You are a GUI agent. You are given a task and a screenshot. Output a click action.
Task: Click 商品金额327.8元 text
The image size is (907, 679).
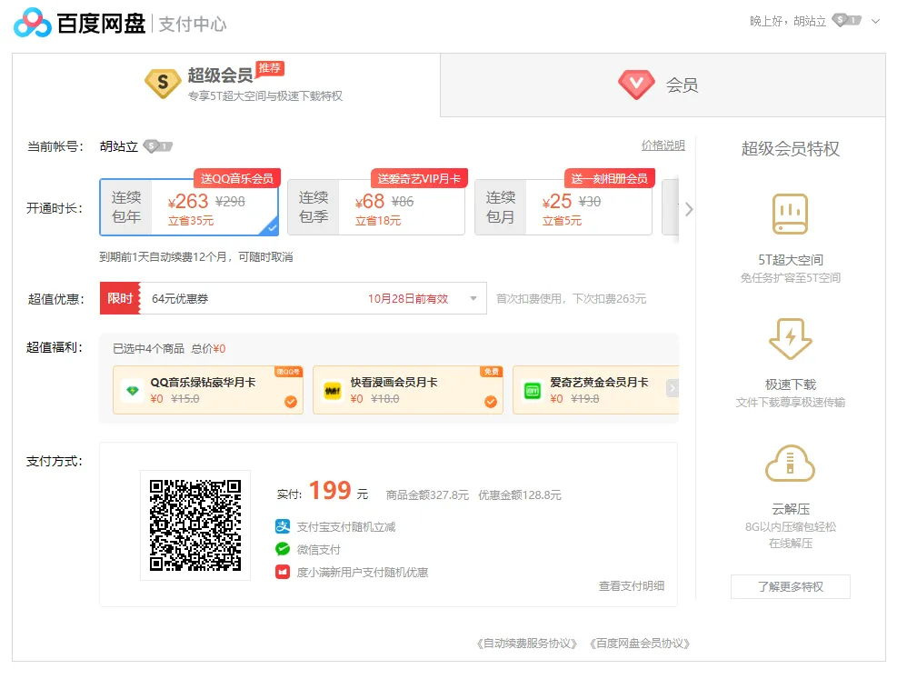427,495
